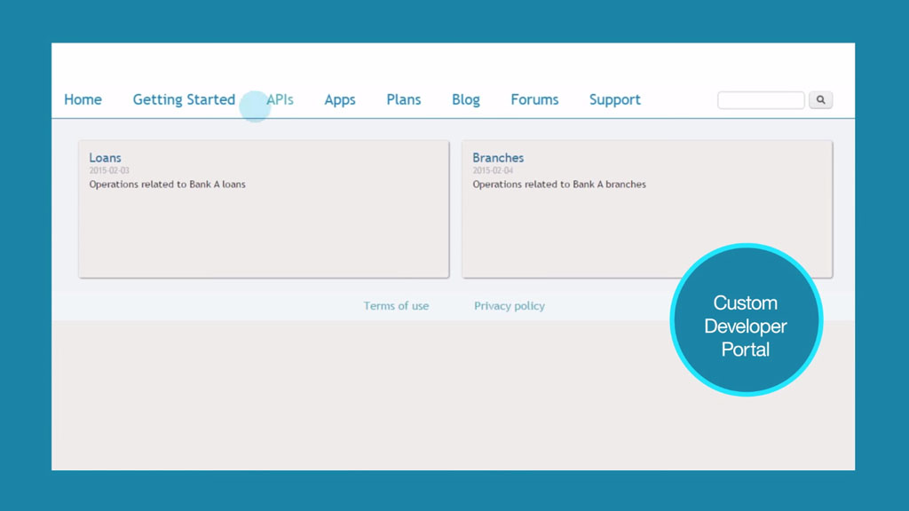Open Privacy policy footer link

coord(509,306)
